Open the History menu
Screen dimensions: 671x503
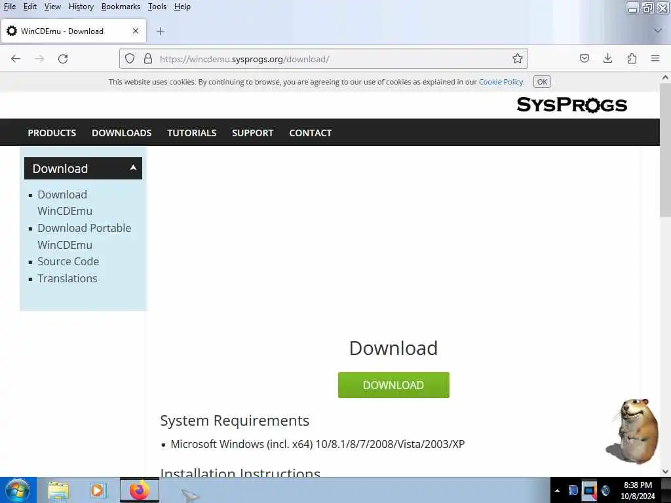coord(81,7)
